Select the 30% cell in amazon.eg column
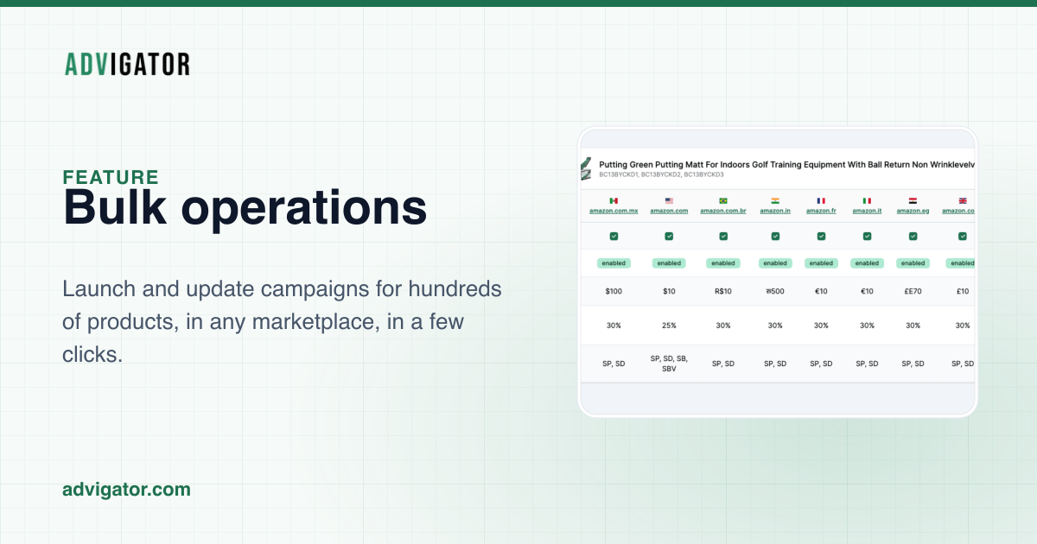 pos(913,326)
